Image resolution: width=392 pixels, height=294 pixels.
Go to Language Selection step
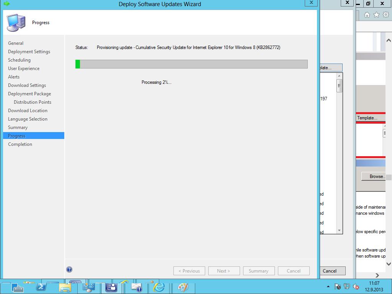28,119
